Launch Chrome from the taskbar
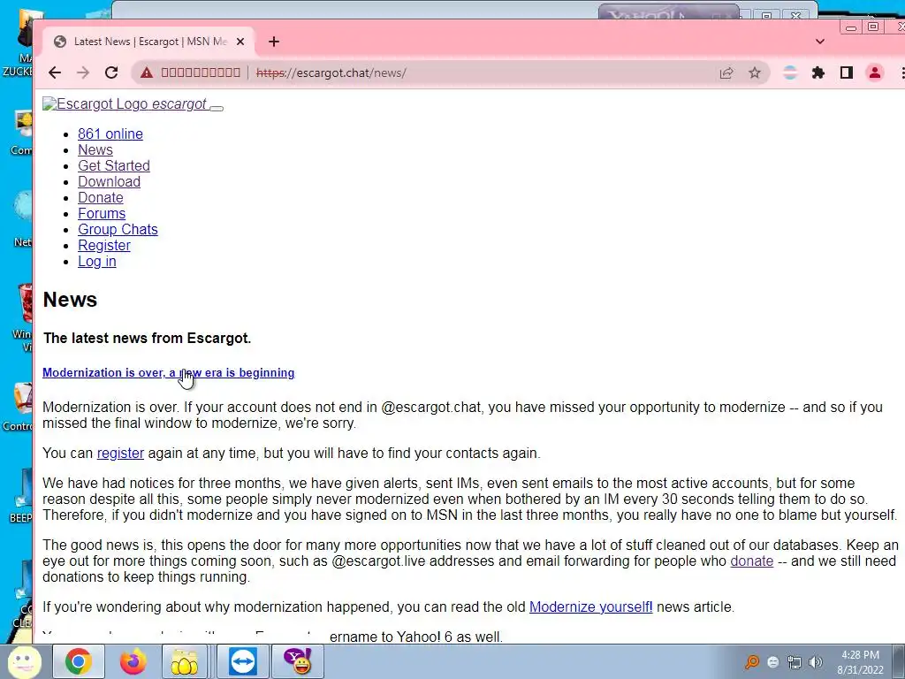 [79, 661]
